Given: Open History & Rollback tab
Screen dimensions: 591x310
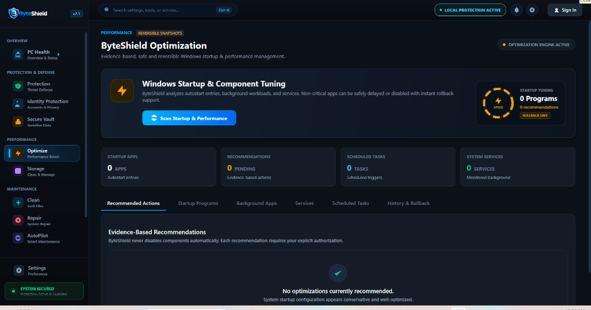Looking at the screenshot, I should (409, 203).
